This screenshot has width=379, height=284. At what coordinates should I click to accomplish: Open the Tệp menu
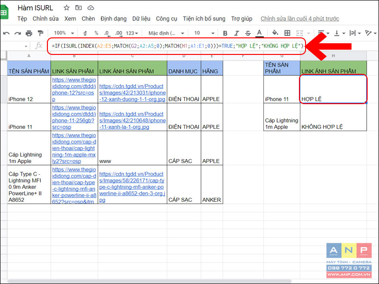tap(22, 18)
